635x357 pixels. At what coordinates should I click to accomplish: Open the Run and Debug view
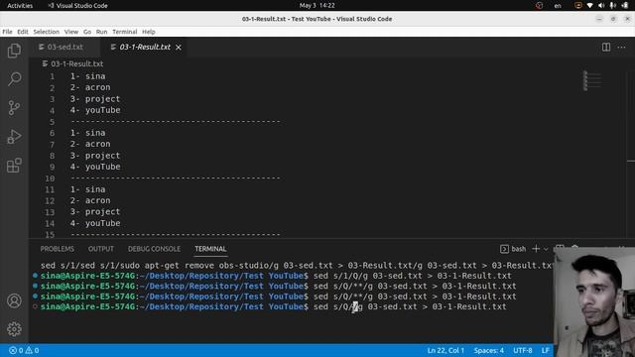pos(14,137)
